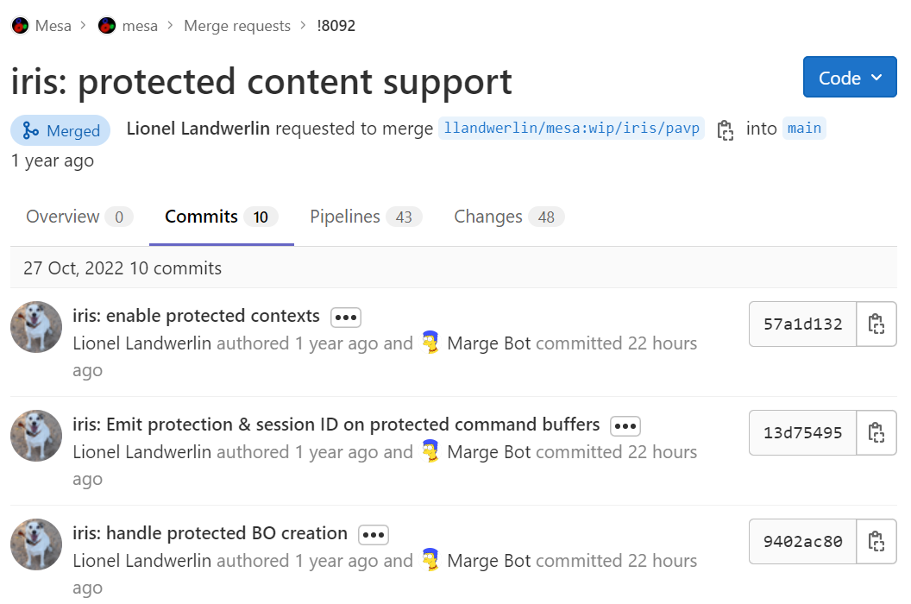The image size is (911, 604).
Task: Expand the commit description for 'iris: enable protected contexts'
Action: click(x=345, y=317)
